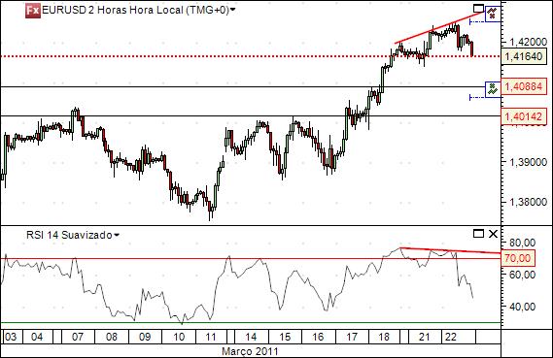Screen dimensions: 553x358
Task: Click date 22 on the time axis
Action: click(x=451, y=337)
